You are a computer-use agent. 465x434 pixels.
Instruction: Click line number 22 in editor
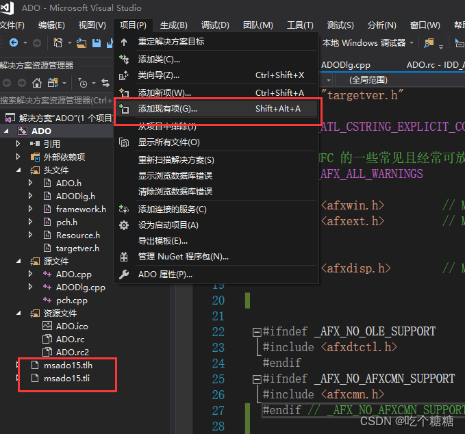click(x=218, y=332)
